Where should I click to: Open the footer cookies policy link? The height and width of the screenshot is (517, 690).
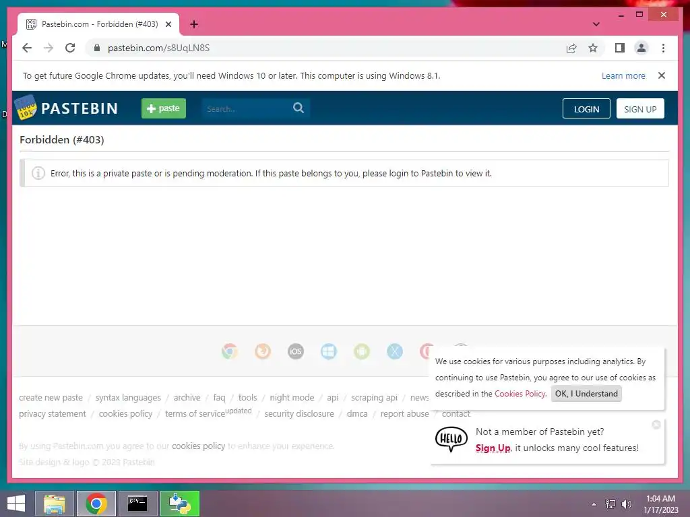tap(125, 414)
